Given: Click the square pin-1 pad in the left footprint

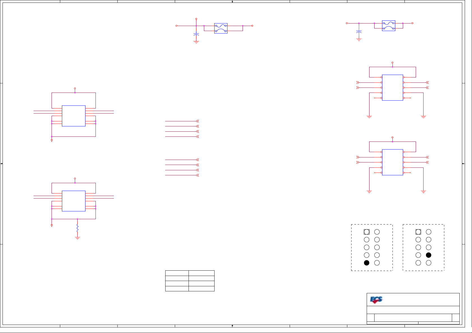Looking at the screenshot, I should (x=367, y=232).
